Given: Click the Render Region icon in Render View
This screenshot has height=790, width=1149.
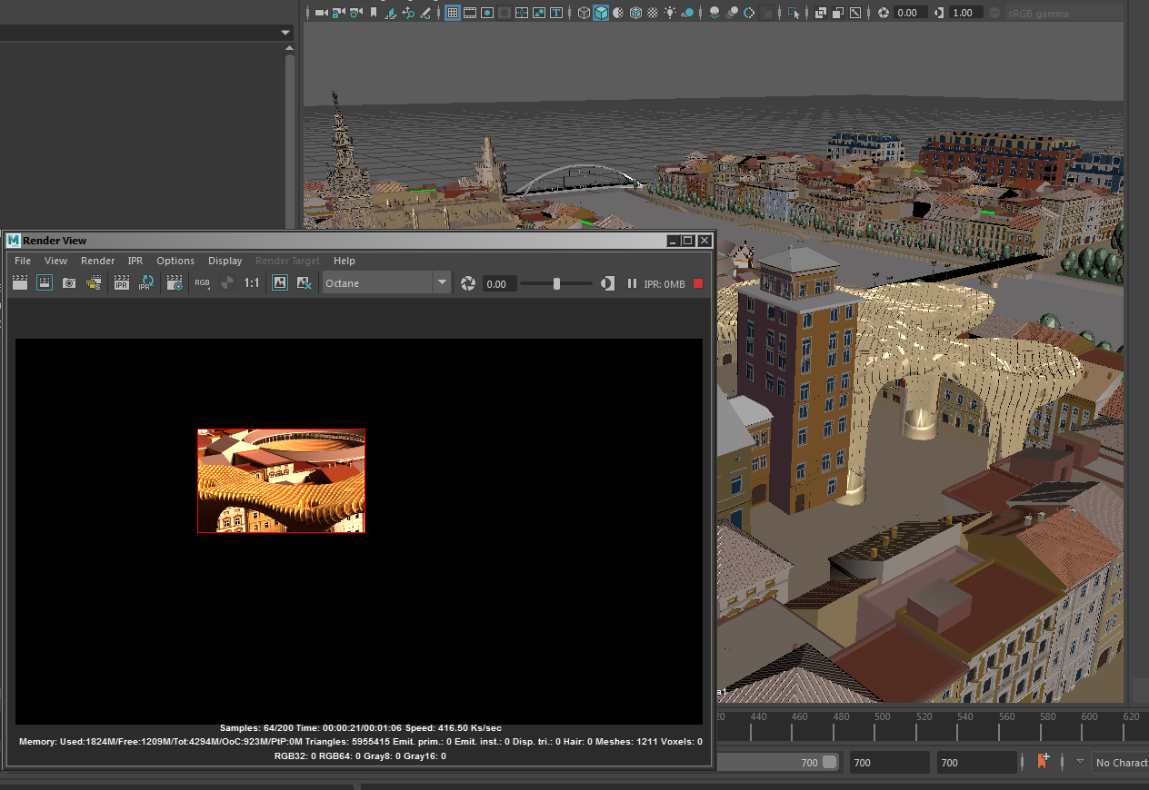Looking at the screenshot, I should (44, 283).
